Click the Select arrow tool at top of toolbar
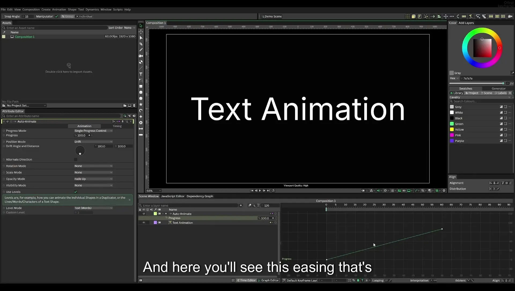 (141, 26)
